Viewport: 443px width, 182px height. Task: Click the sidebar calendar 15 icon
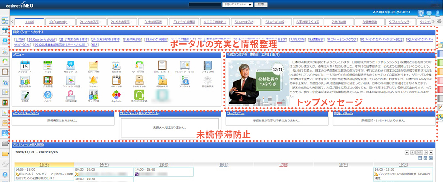[x=4, y=31]
